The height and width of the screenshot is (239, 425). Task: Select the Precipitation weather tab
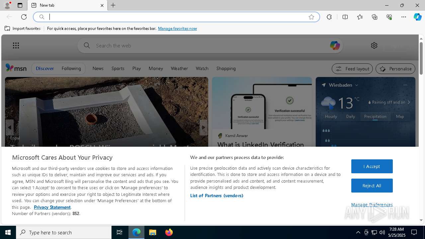(x=375, y=117)
